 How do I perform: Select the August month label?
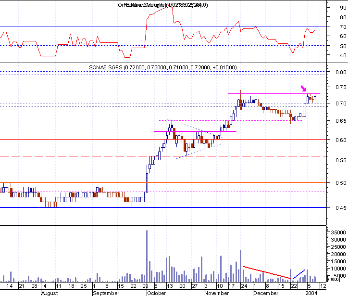point(50,293)
